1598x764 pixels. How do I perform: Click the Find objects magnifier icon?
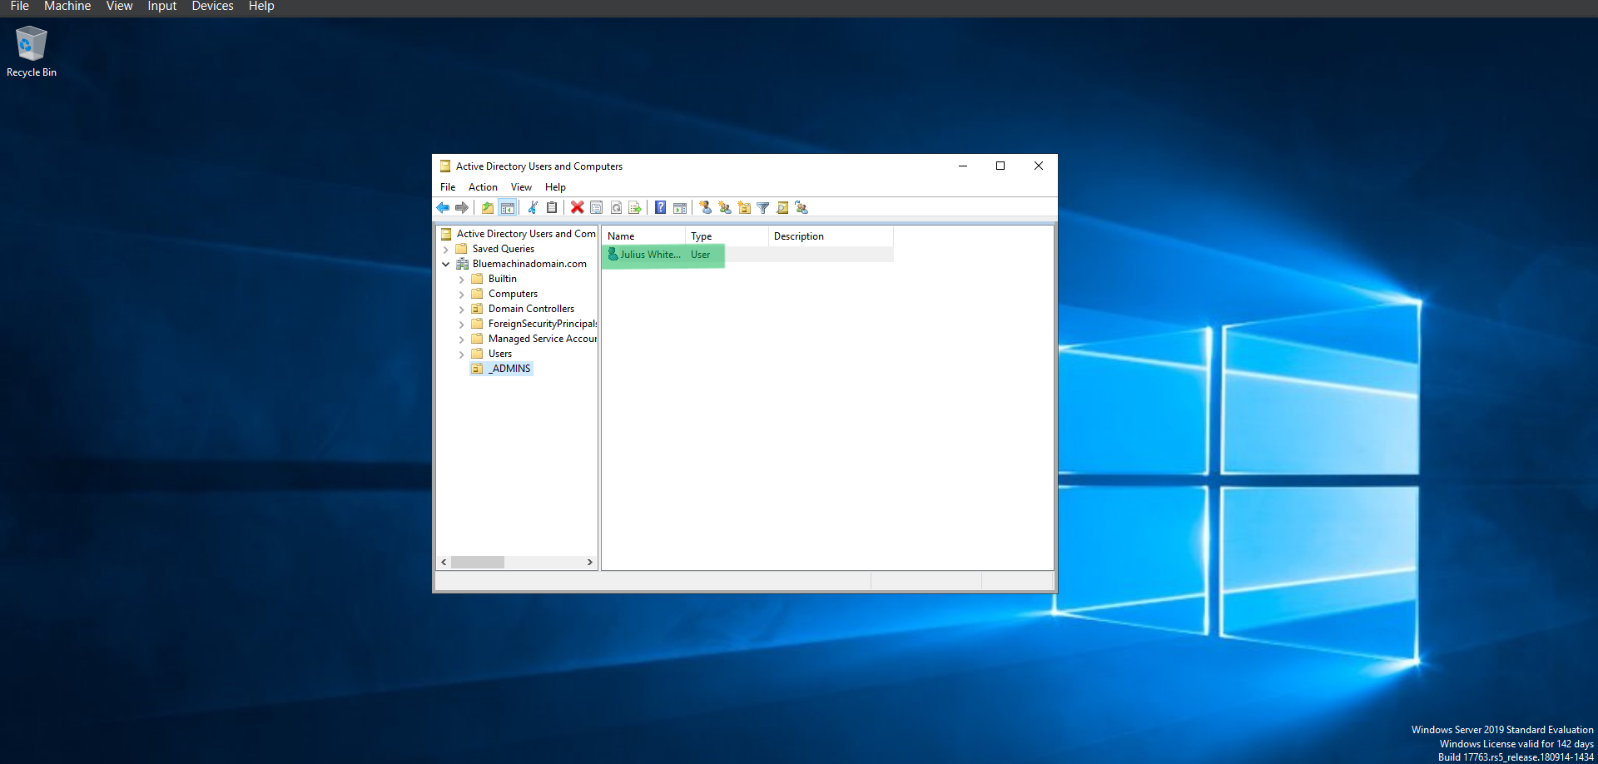pos(782,207)
